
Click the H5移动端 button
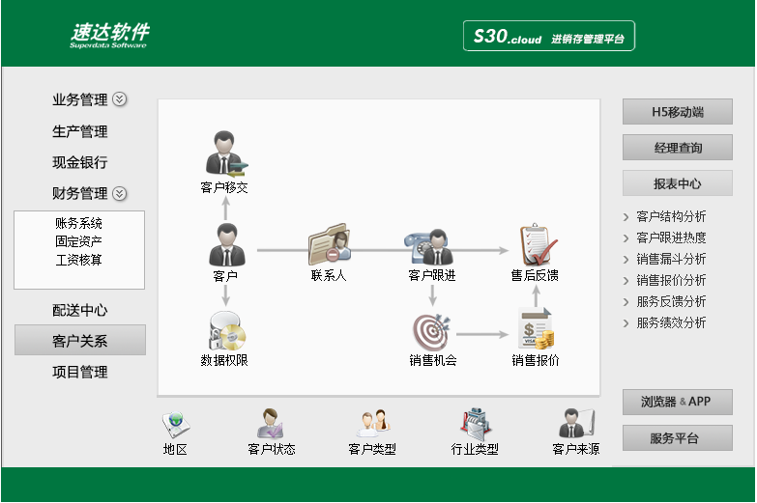[678, 112]
